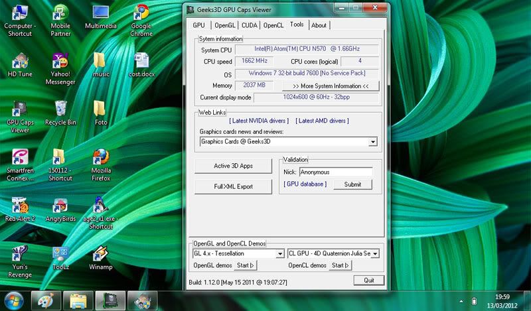Show hidden system tray icons arrow

(461, 301)
